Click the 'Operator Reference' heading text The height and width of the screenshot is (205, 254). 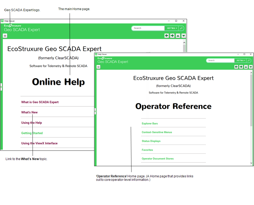[173, 106]
